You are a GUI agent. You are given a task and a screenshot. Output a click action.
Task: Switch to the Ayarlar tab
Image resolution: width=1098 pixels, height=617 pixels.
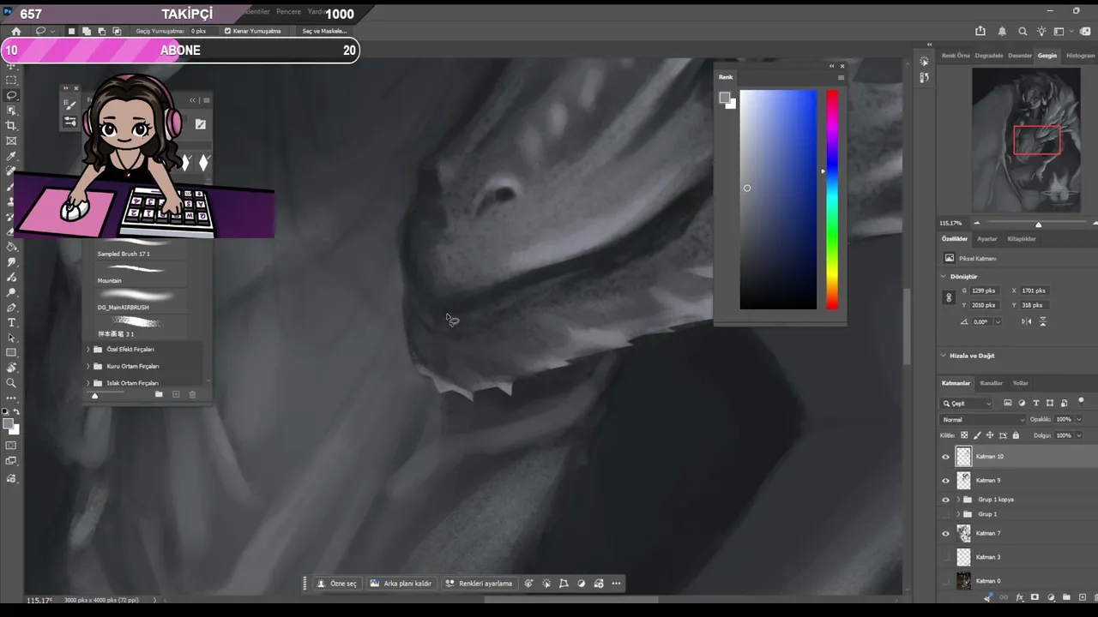[x=987, y=239]
